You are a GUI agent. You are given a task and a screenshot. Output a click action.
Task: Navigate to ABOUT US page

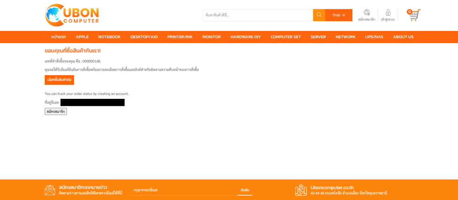coord(403,37)
